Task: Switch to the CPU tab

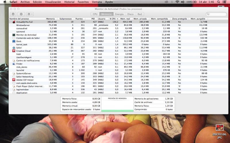Action: click(x=95, y=14)
